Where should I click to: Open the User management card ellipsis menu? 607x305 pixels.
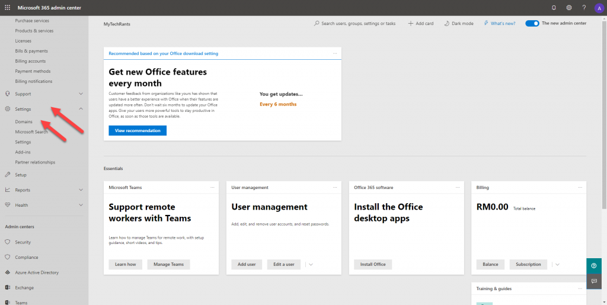(336, 188)
